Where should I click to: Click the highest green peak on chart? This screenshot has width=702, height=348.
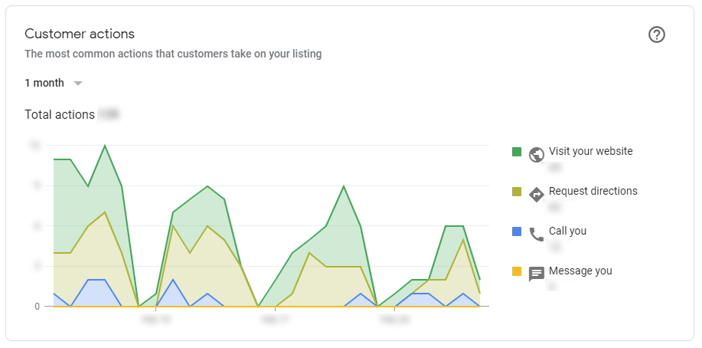point(105,146)
